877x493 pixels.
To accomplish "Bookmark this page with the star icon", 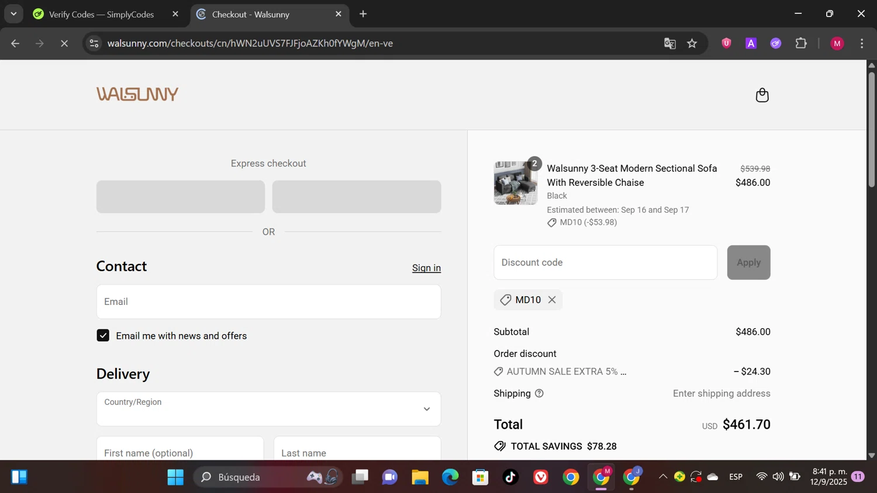I will 692,43.
